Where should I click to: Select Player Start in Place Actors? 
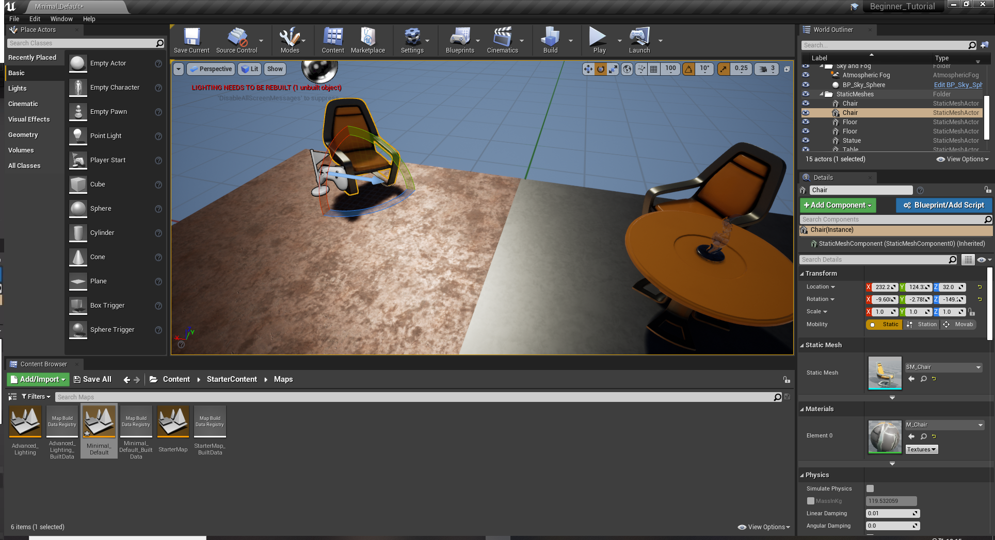click(x=116, y=160)
